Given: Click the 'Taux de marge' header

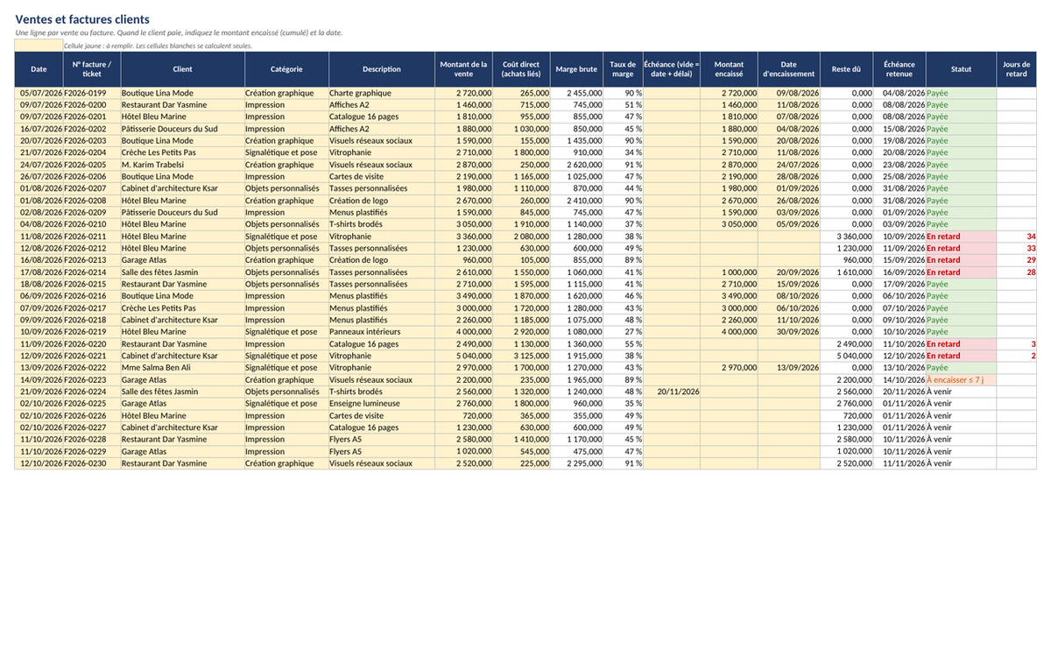Looking at the screenshot, I should (623, 69).
